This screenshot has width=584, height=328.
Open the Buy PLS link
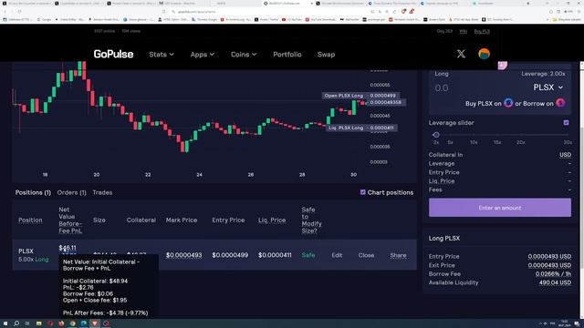[482, 31]
